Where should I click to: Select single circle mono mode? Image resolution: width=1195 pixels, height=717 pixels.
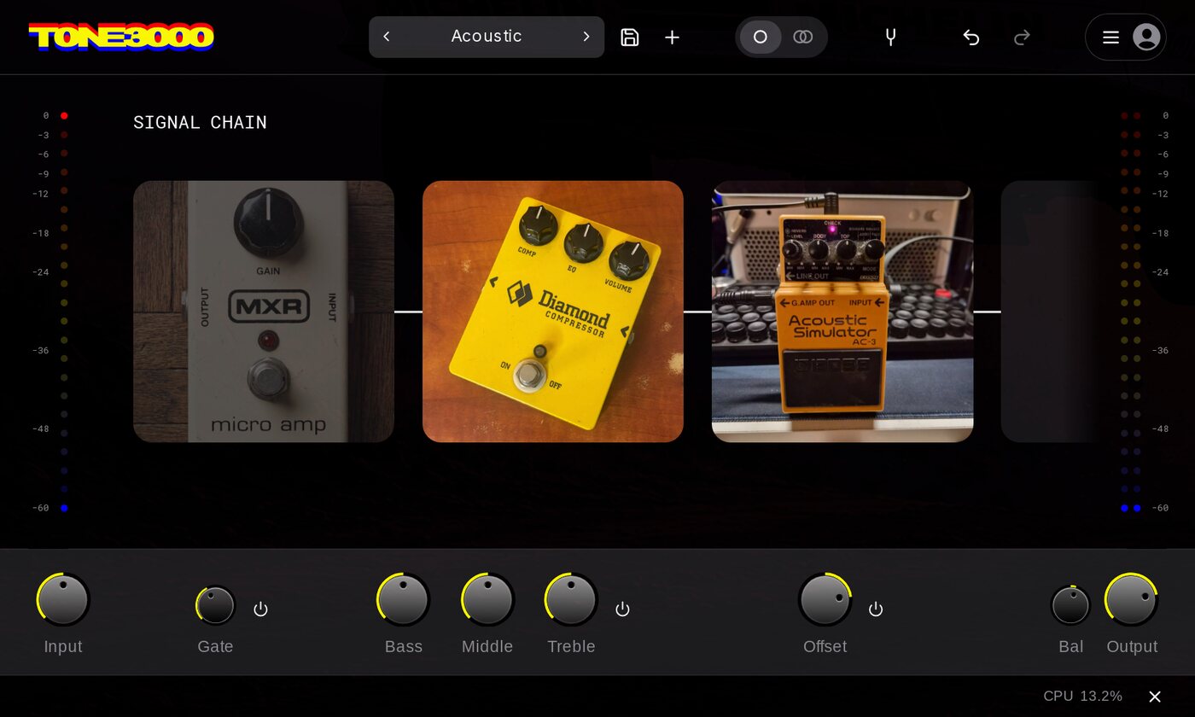click(x=761, y=37)
